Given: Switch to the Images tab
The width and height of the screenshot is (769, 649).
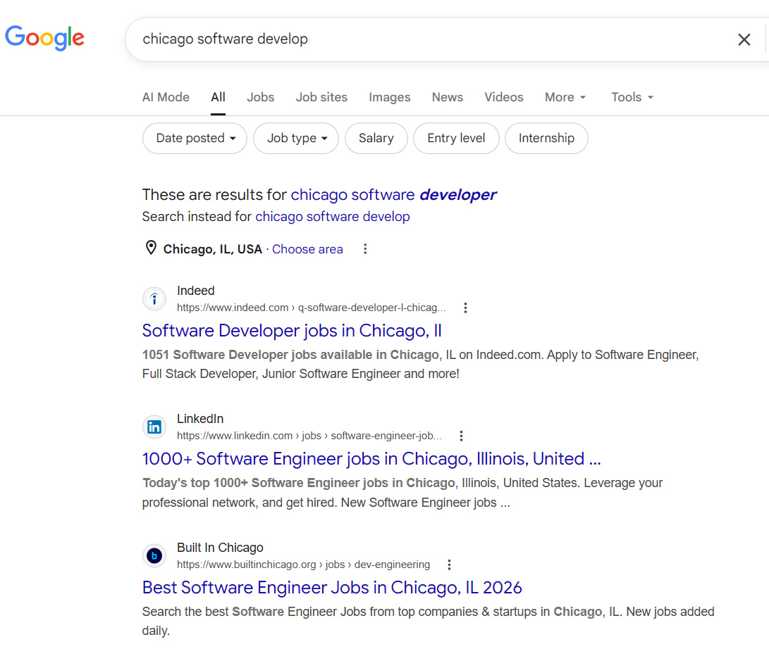Looking at the screenshot, I should [x=389, y=97].
